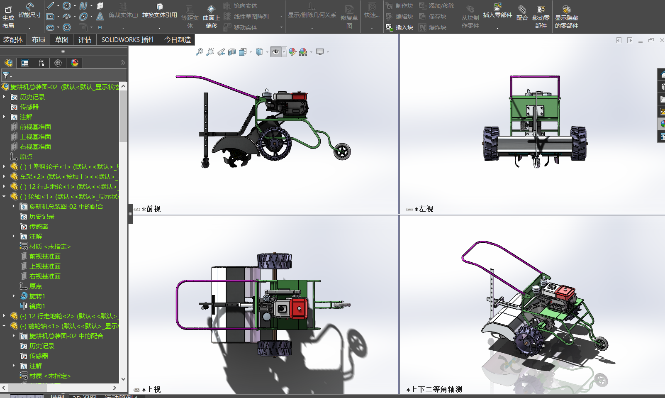Click the 生成布局 Create Layout button

point(8,17)
